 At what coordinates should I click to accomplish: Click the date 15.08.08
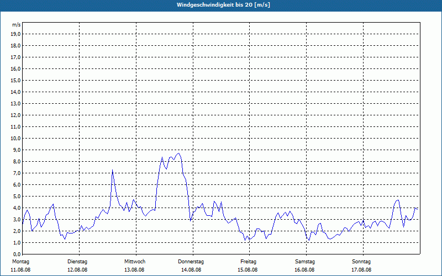tap(248, 270)
